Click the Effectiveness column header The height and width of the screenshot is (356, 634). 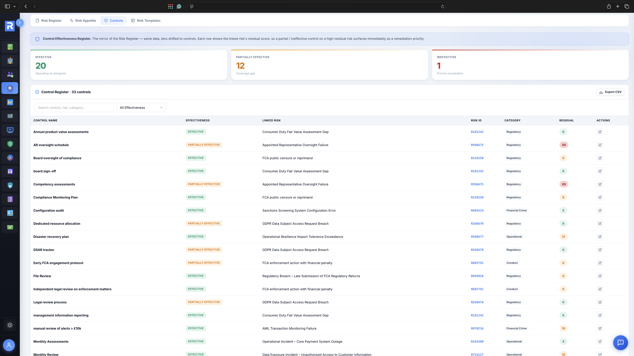click(198, 121)
